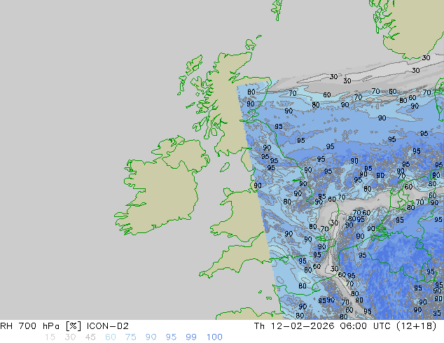Viewport: 444px width, 343px height.
Task: Select the 60 value in the bottom color legend
Action: point(111,337)
